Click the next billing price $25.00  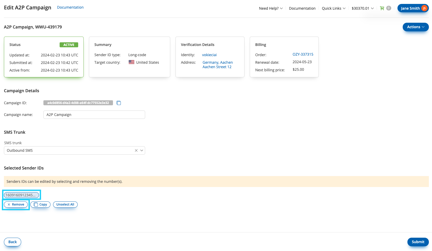coord(298,69)
